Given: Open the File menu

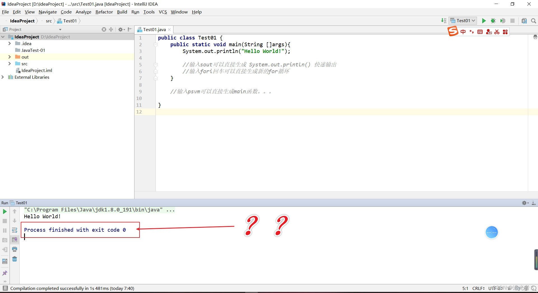Looking at the screenshot, I should click(5, 12).
